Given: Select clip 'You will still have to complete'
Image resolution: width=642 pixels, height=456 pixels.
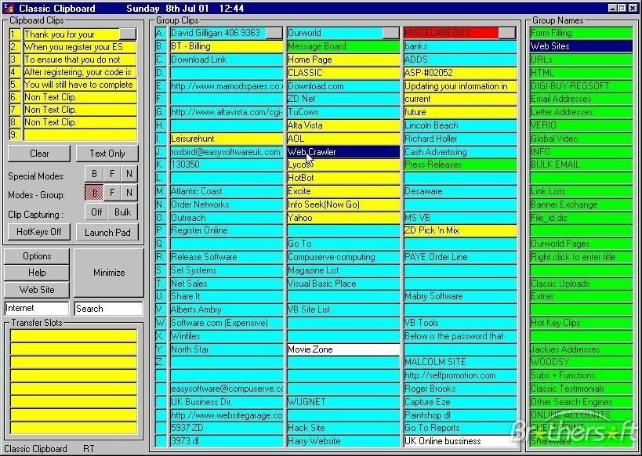Looking at the screenshot, I should [80, 85].
